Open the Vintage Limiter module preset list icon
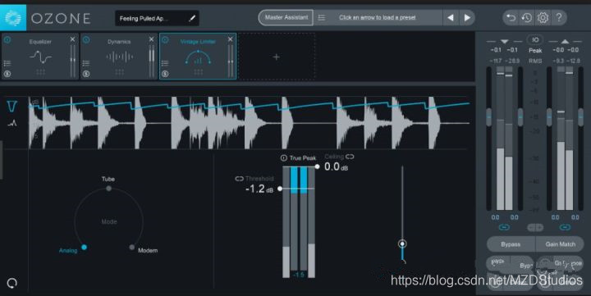This screenshot has height=296, width=591. coord(165,63)
